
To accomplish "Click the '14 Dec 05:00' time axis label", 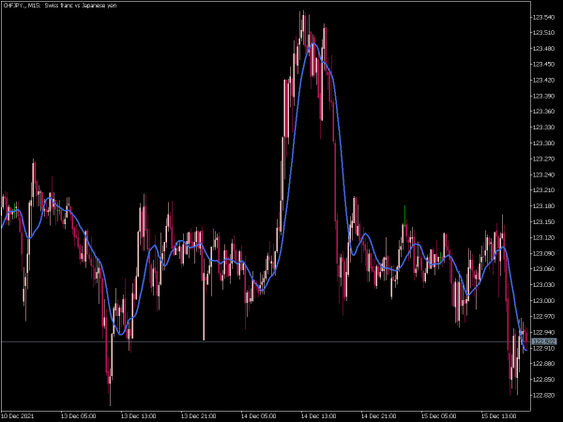I will 259,416.
